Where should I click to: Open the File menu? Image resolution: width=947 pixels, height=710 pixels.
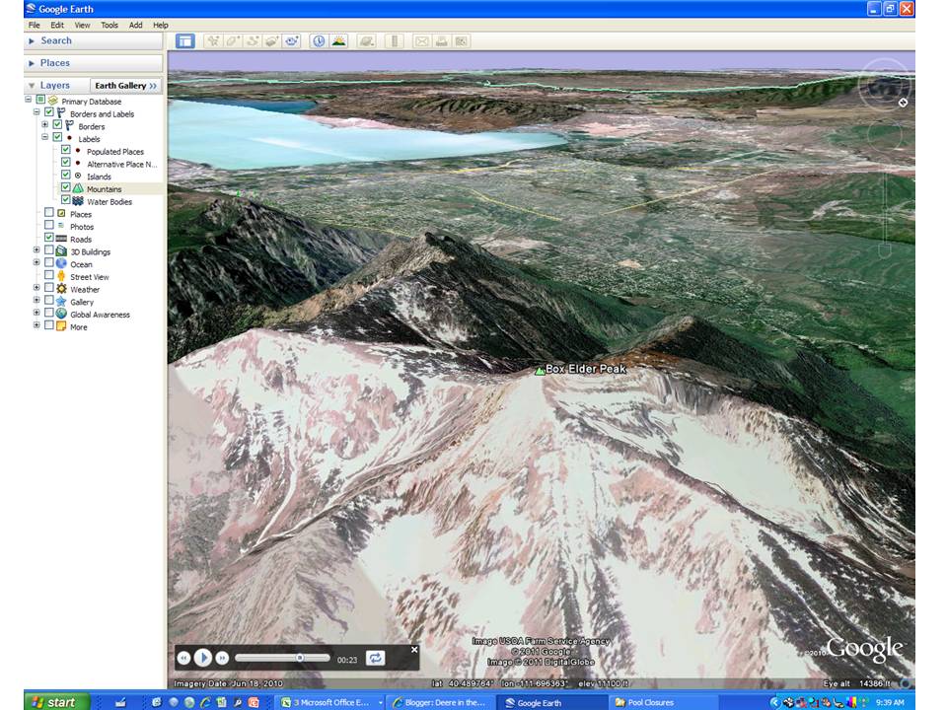coord(34,25)
